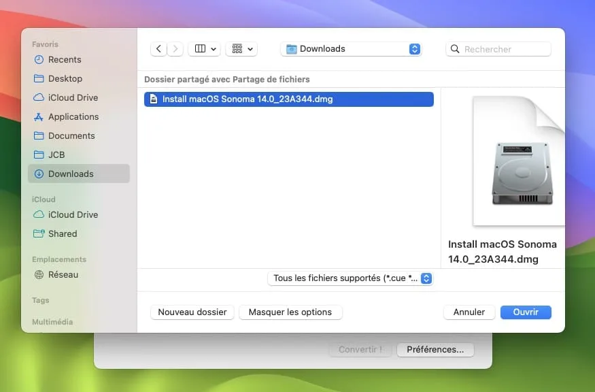Click Dossier partagé avec Partage de fichiers label

[227, 80]
